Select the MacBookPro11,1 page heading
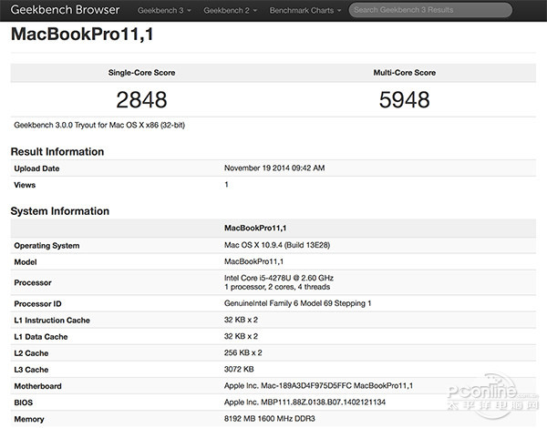547x428 pixels. click(x=82, y=35)
